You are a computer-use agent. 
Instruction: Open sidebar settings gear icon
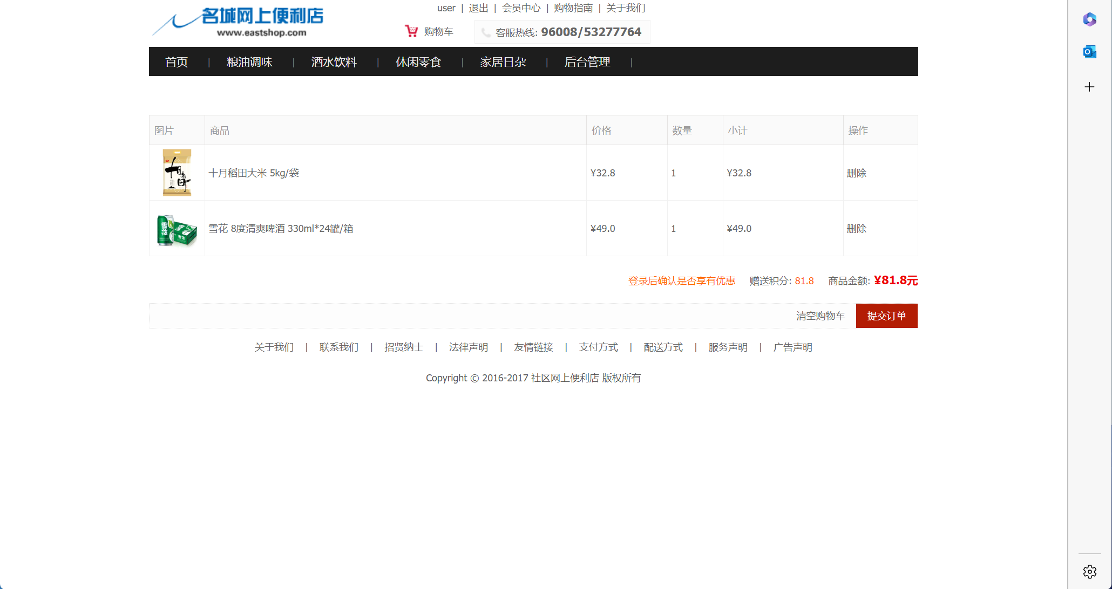pos(1089,571)
